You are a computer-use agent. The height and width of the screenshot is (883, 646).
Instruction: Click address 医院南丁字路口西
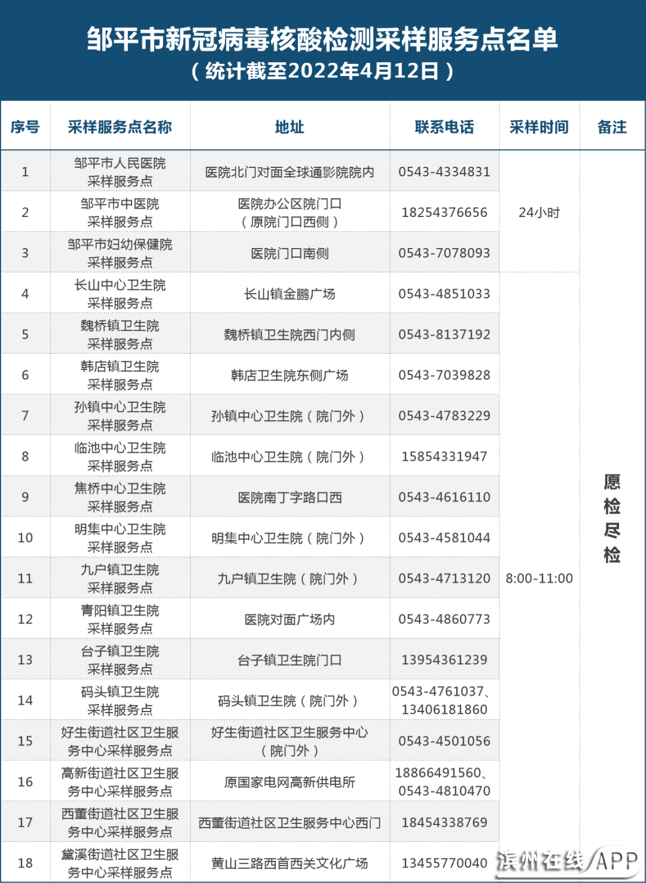coord(290,497)
